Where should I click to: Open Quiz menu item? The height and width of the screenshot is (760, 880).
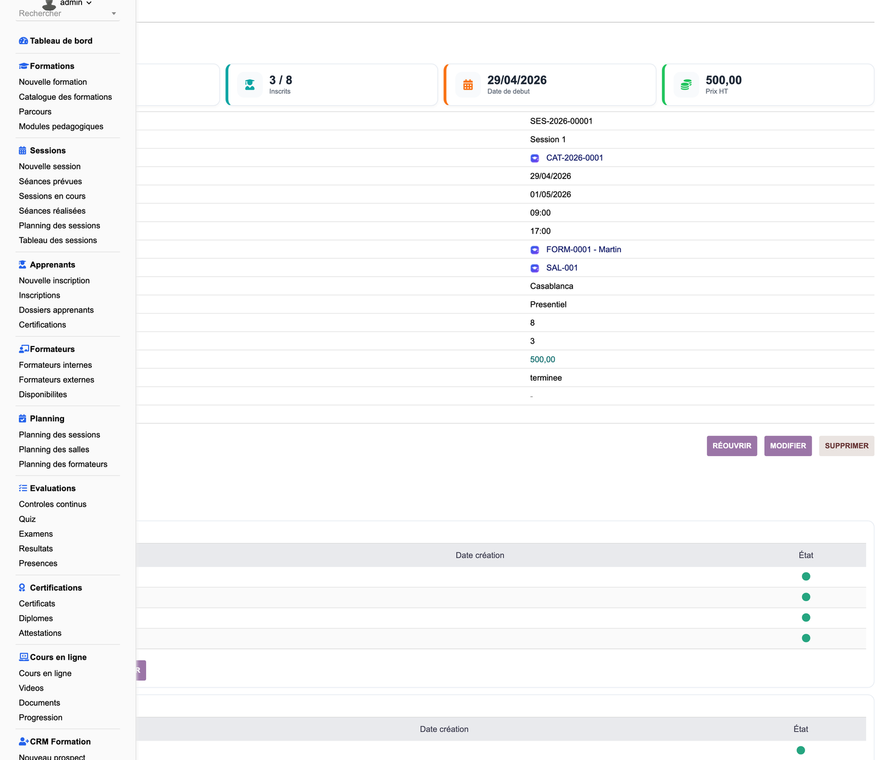(x=27, y=519)
